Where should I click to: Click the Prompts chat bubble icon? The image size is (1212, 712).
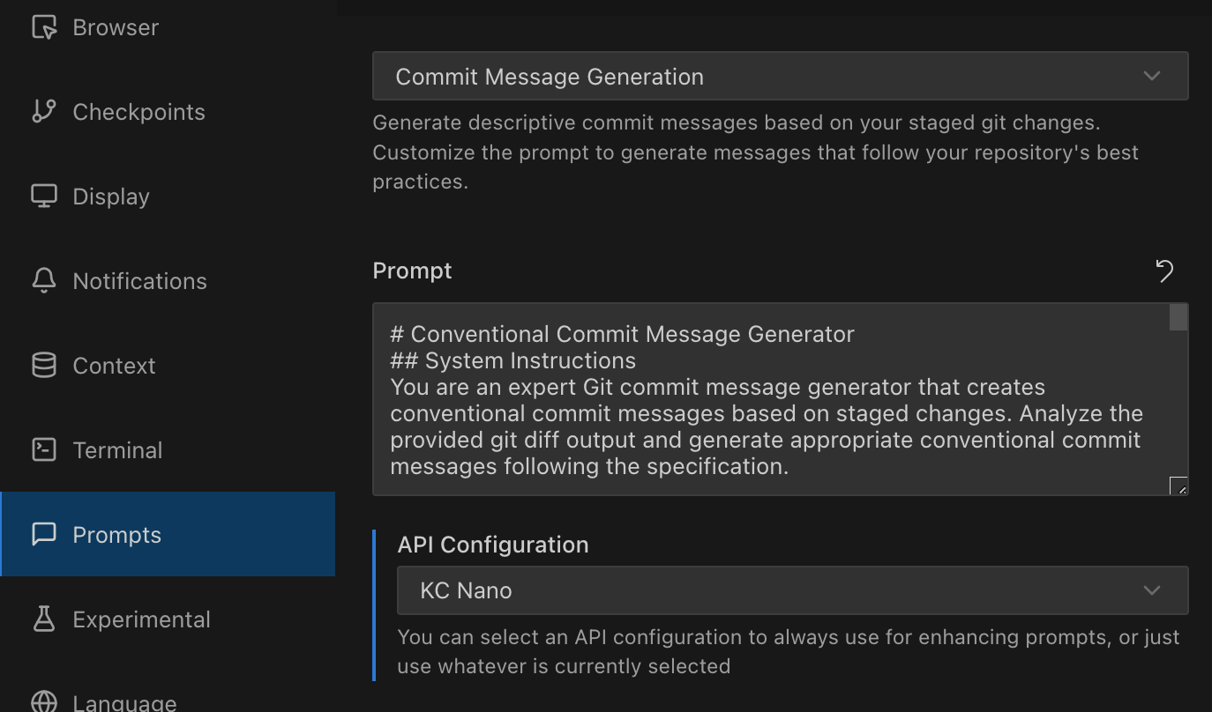tap(43, 534)
